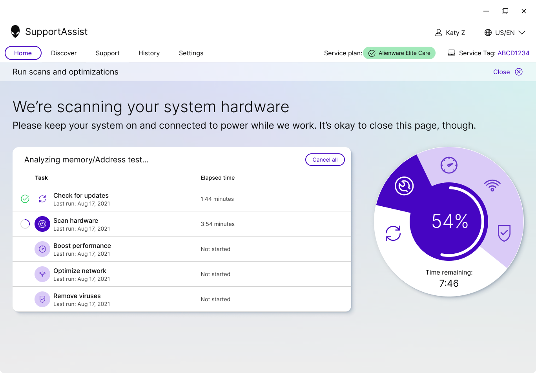
Task: Click the wifi segment in the progress wheel
Action: pos(492,185)
